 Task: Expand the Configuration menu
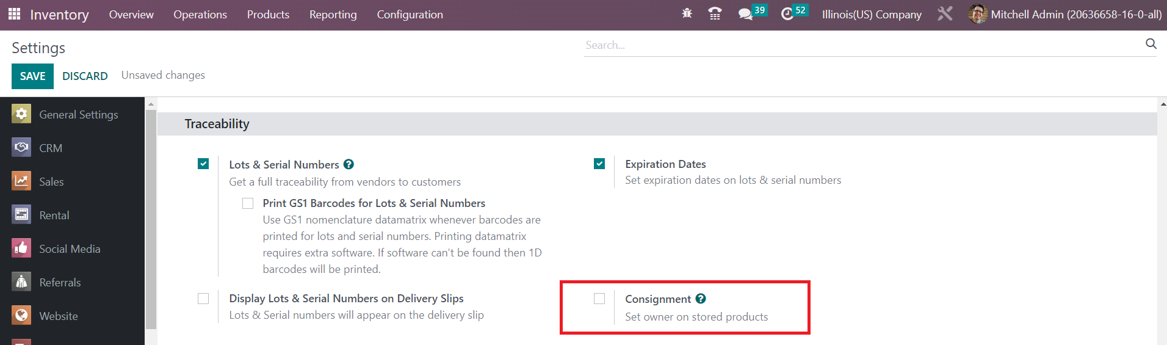[x=410, y=15]
